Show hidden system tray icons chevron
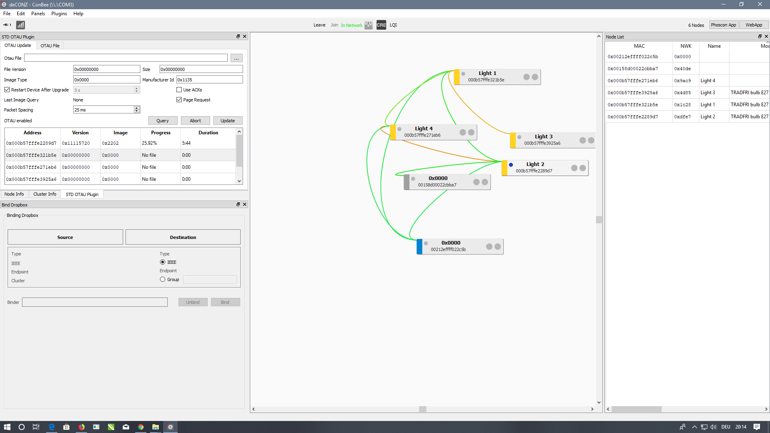Viewport: 770px width, 433px height. (695, 427)
